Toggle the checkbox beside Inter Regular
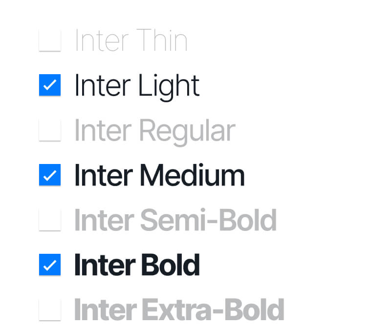Viewport: 391px width, 327px height. coord(49,130)
